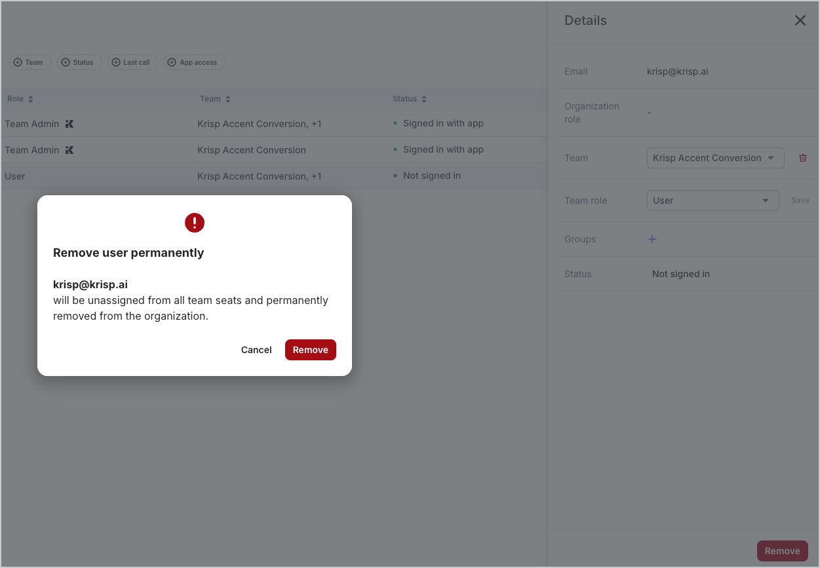Close the Details panel with X
This screenshot has width=820, height=568.
point(800,20)
